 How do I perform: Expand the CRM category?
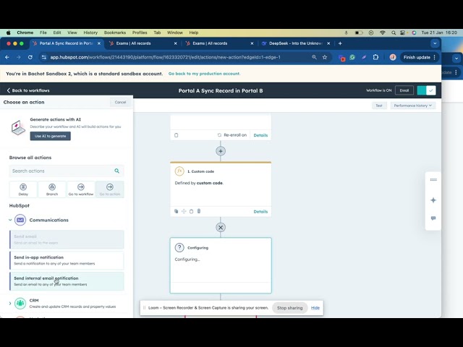click(10, 304)
